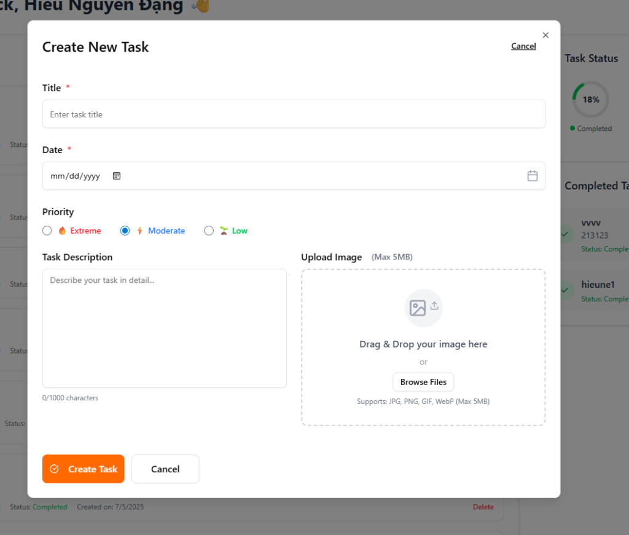Close the dialog with the X icon
This screenshot has height=535, width=629.
pos(545,35)
